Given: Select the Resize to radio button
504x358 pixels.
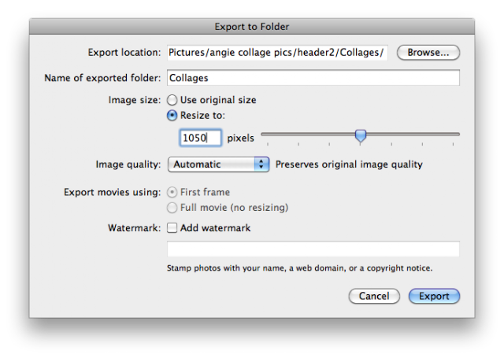Looking at the screenshot, I should coord(172,115).
